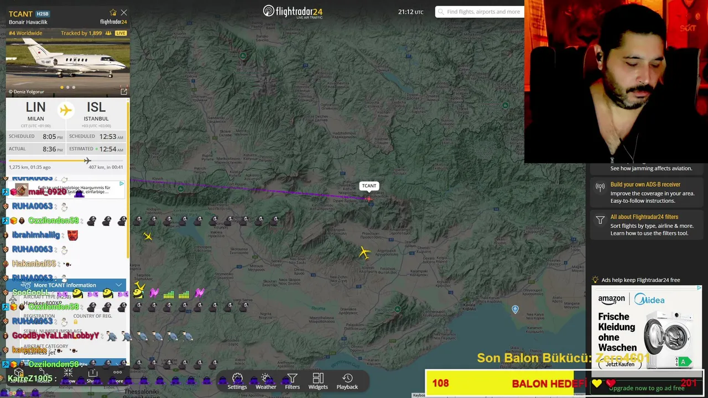Switch to 3D view for TCANT

[x=18, y=376]
